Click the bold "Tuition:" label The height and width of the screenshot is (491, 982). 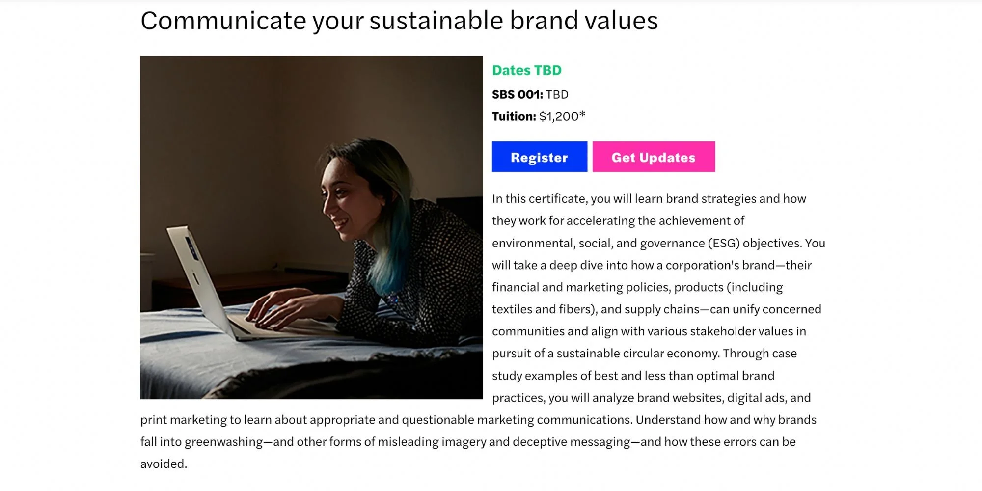(514, 116)
